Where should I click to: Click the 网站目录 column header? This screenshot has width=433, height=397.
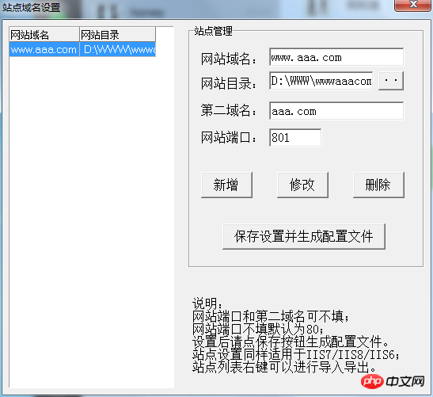[118, 35]
